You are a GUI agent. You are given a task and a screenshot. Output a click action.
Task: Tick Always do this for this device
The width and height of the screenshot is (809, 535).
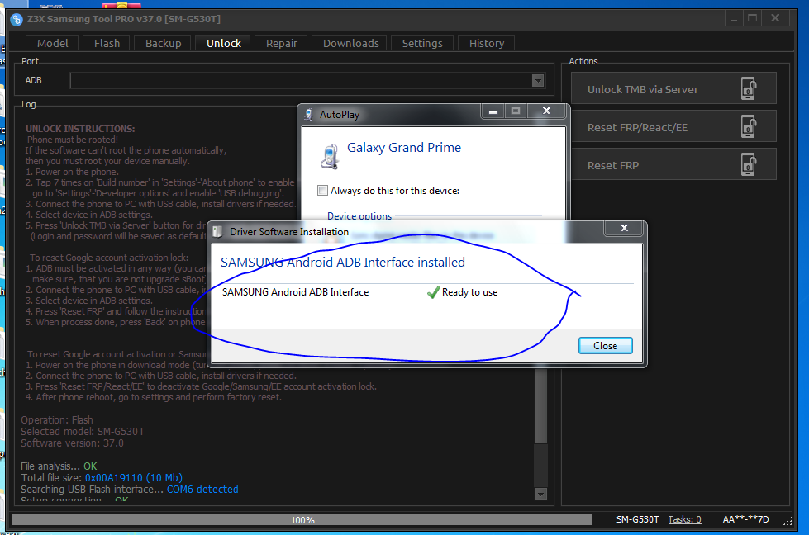click(x=322, y=190)
